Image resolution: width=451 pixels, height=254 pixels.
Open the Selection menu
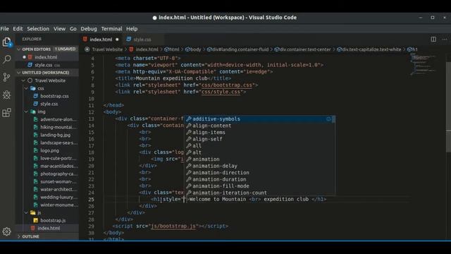click(38, 29)
